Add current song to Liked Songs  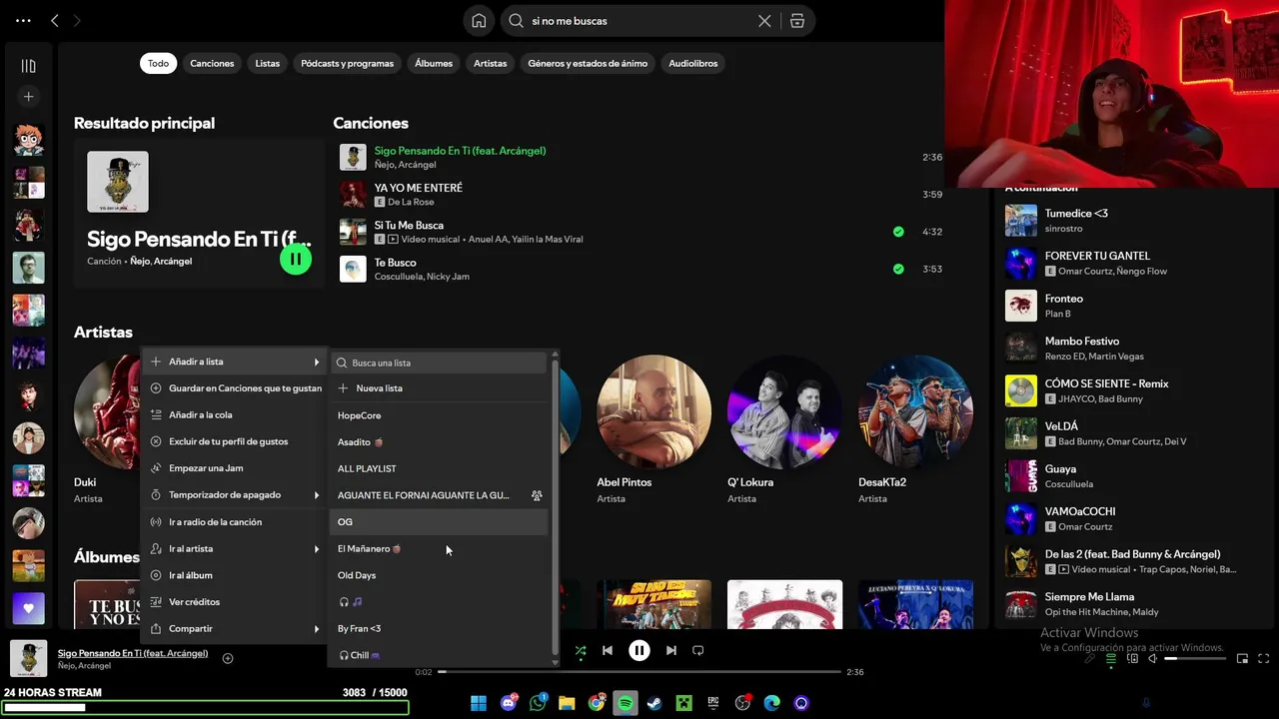228,658
